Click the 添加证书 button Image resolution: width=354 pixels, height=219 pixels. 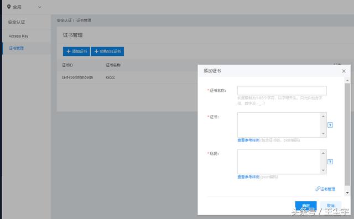click(76, 51)
